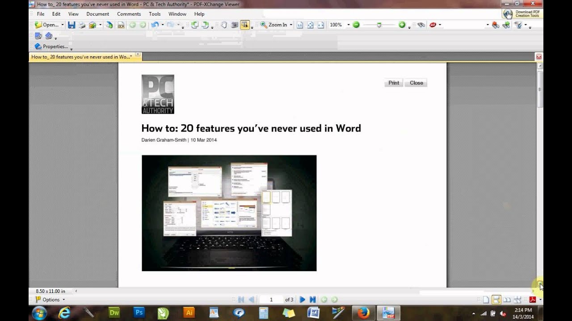
Task: Select the Snapshot camera tool
Action: click(235, 25)
